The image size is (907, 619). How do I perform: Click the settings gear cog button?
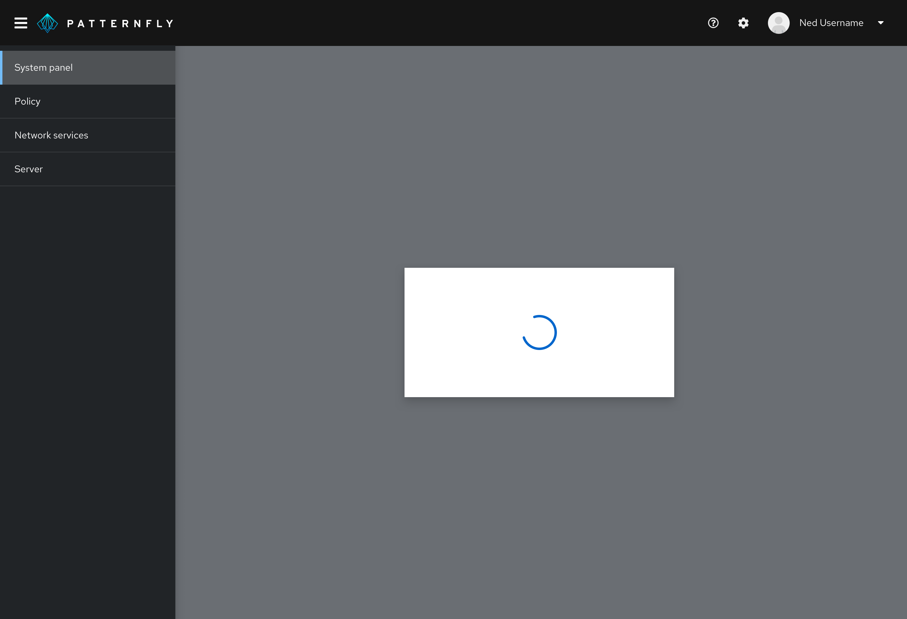(744, 23)
